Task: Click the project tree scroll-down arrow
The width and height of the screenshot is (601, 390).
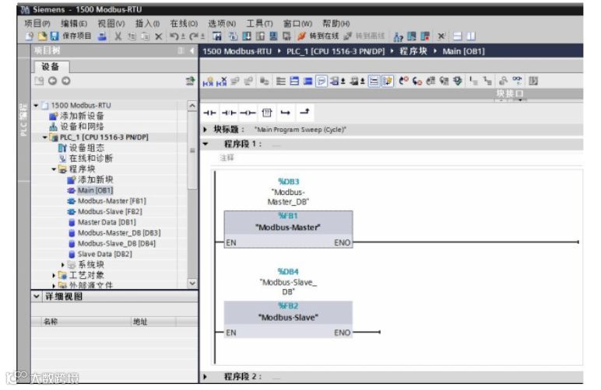Action: [x=192, y=284]
